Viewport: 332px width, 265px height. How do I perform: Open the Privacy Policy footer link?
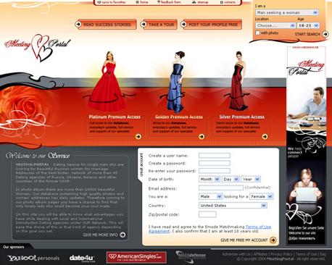[282, 254]
